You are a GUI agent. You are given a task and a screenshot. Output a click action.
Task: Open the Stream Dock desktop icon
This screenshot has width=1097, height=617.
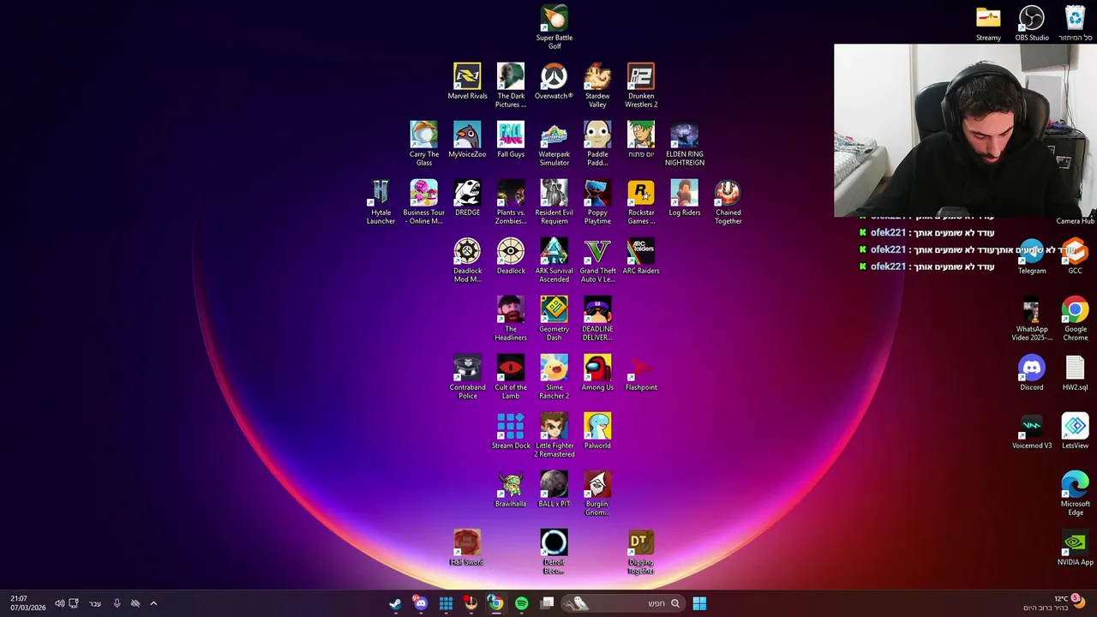tap(511, 431)
